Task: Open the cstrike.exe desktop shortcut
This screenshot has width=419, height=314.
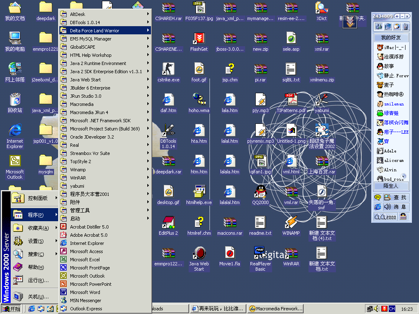Action: pyautogui.click(x=168, y=69)
